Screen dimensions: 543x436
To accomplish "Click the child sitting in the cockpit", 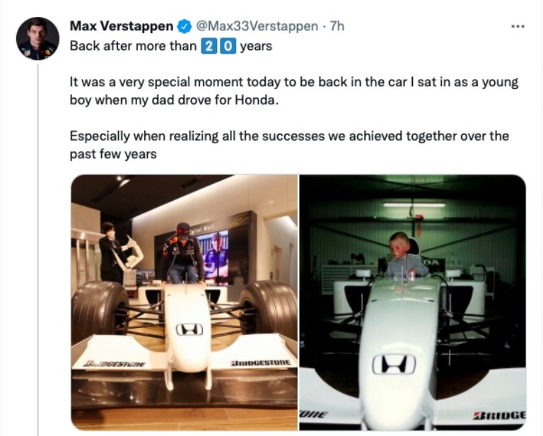I will pyautogui.click(x=402, y=256).
